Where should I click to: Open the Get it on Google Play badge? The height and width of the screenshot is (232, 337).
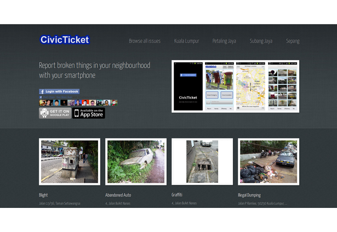tap(55, 113)
